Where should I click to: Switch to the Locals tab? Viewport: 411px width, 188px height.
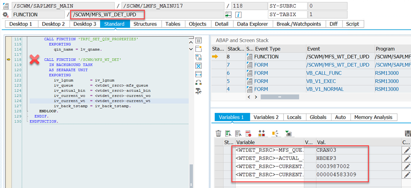pyautogui.click(x=294, y=117)
